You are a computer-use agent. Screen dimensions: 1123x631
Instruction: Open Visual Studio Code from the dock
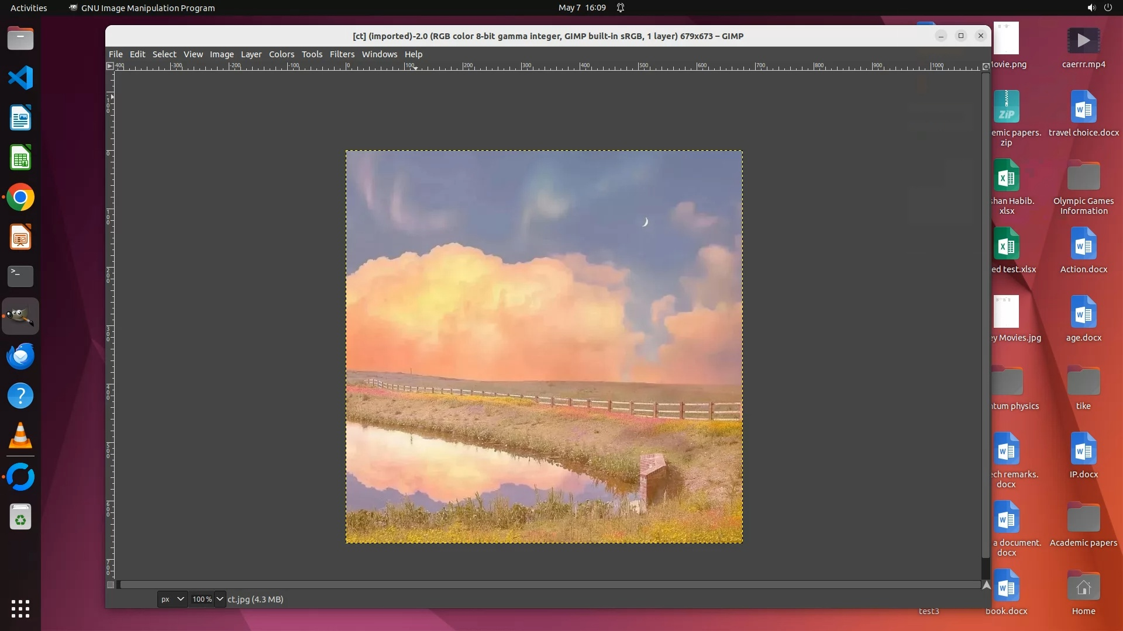click(20, 78)
